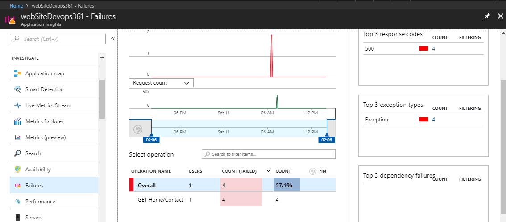This screenshot has width=506, height=222.
Task: Click the Failures sidebar icon
Action: 17,186
